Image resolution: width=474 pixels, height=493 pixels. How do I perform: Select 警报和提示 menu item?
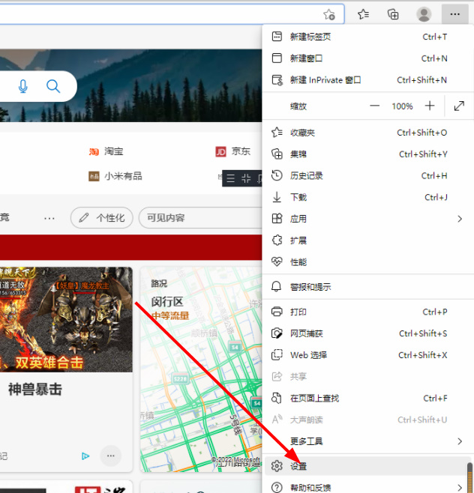tap(367, 287)
